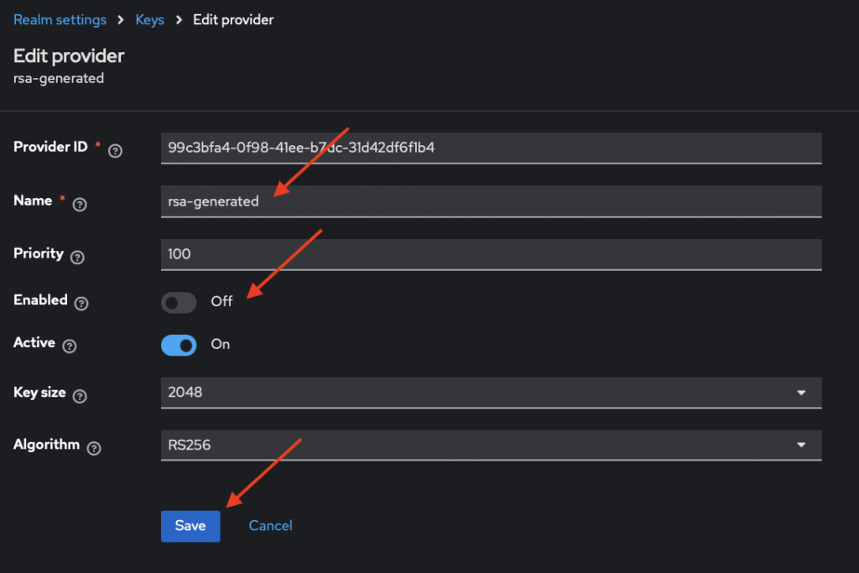
Task: Click help icon next to Provider ID
Action: pos(116,151)
